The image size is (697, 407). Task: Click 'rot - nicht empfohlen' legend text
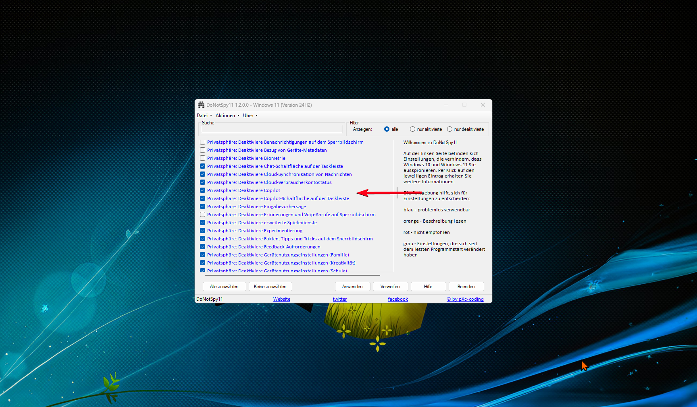427,232
